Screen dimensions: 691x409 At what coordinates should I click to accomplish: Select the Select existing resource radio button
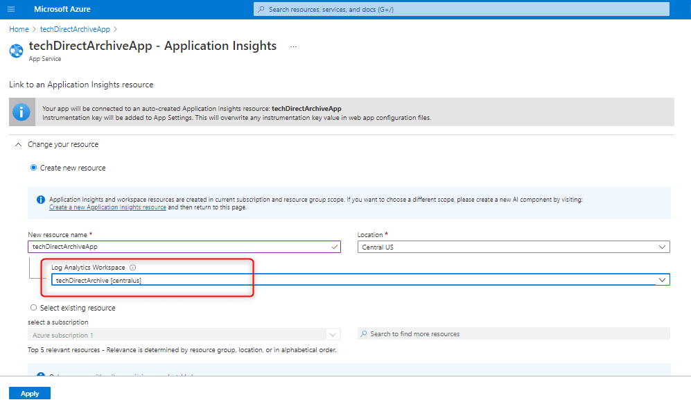point(33,308)
